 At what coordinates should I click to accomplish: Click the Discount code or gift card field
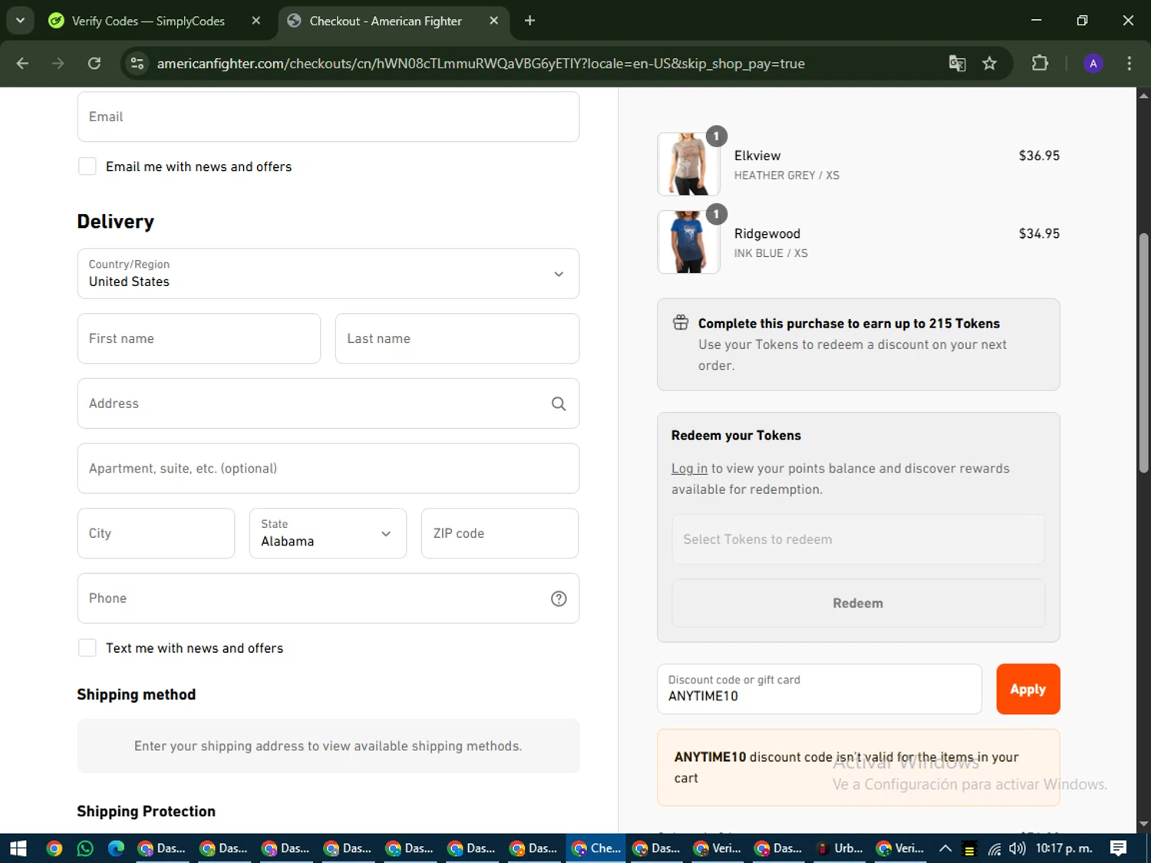coord(820,689)
